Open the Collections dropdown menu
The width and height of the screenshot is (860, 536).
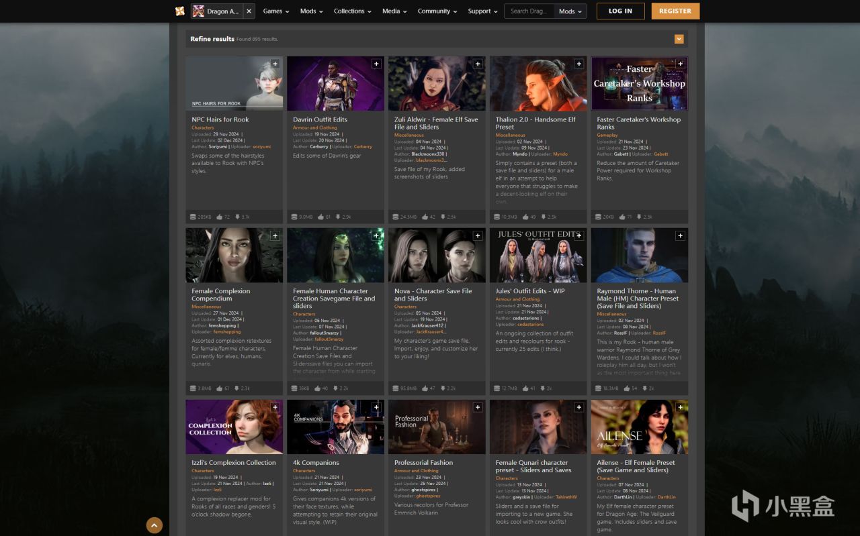(353, 11)
